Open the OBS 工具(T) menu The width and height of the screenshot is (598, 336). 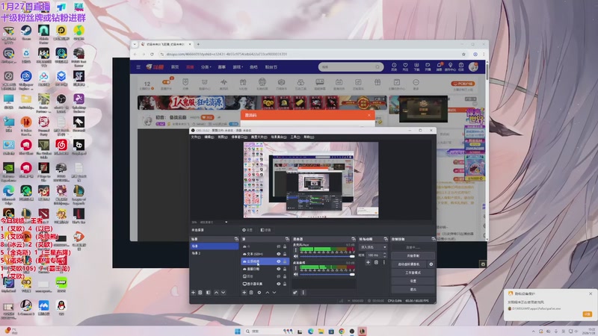click(x=295, y=137)
